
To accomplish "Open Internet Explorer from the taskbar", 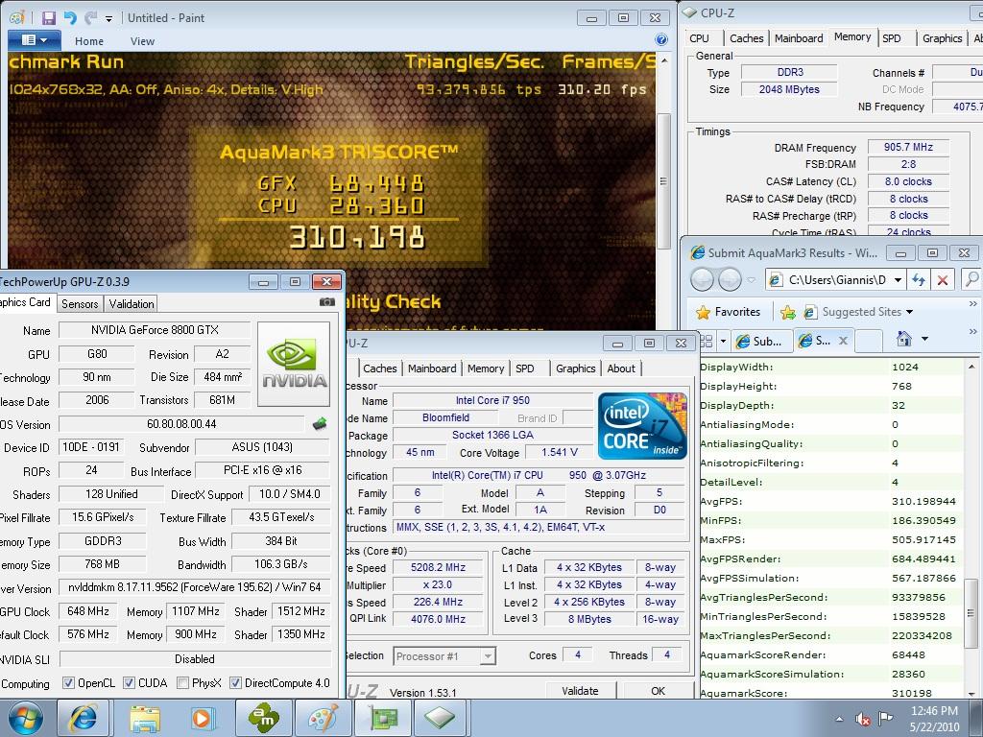I will pyautogui.click(x=83, y=718).
